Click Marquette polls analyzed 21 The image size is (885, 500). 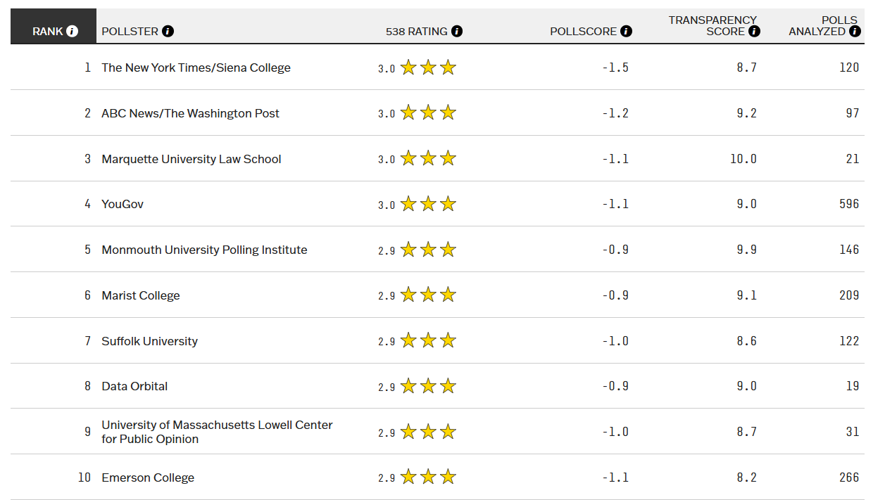pyautogui.click(x=853, y=159)
